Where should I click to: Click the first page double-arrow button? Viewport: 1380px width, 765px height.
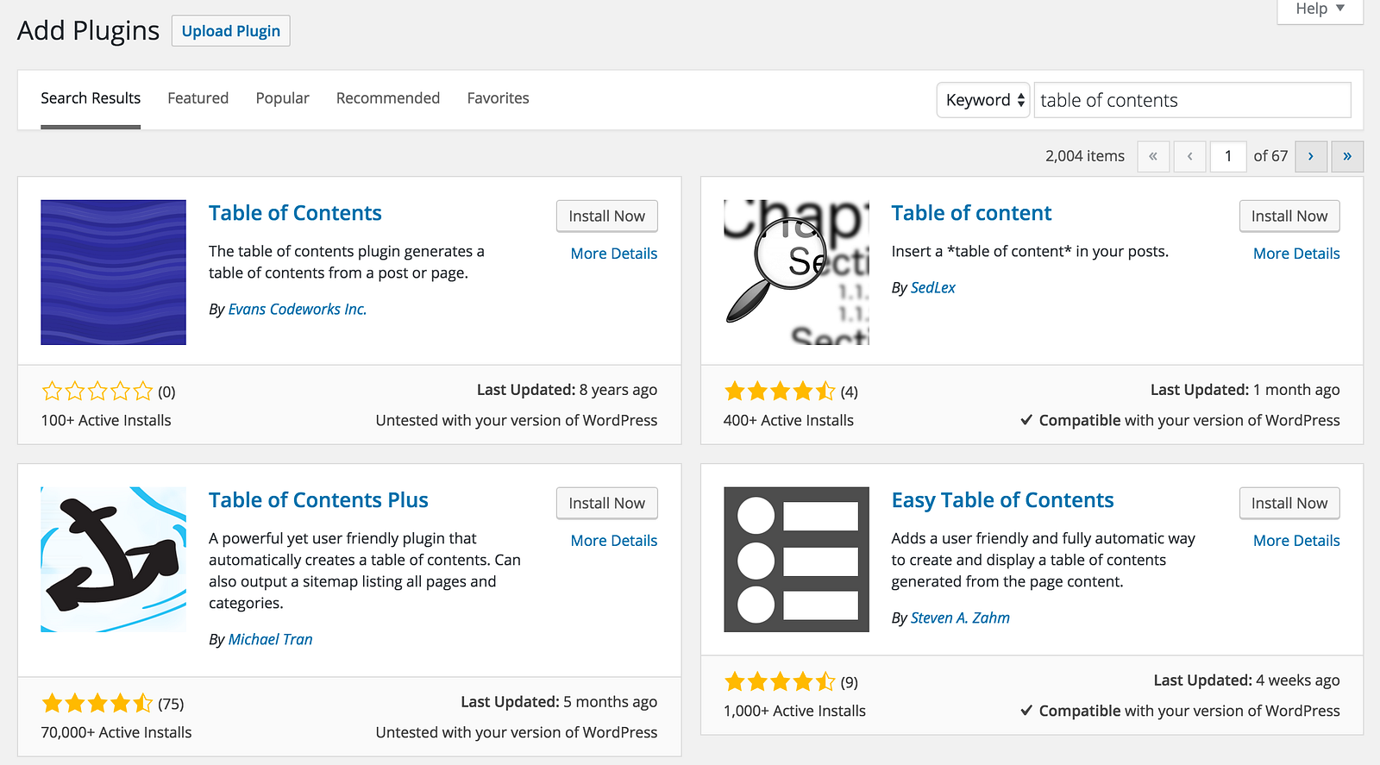[1153, 156]
